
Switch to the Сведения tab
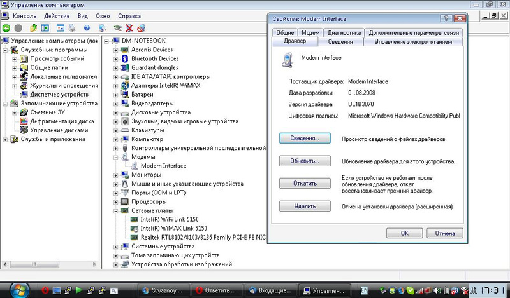tap(340, 42)
